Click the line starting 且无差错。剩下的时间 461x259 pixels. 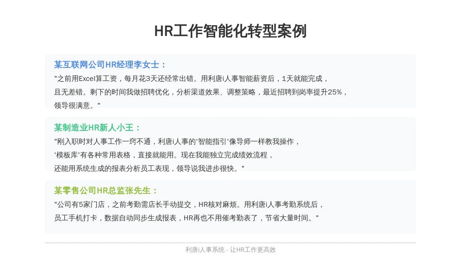[201, 92]
